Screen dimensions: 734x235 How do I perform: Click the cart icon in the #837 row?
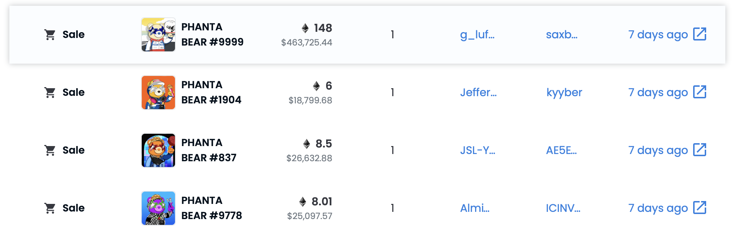point(50,150)
